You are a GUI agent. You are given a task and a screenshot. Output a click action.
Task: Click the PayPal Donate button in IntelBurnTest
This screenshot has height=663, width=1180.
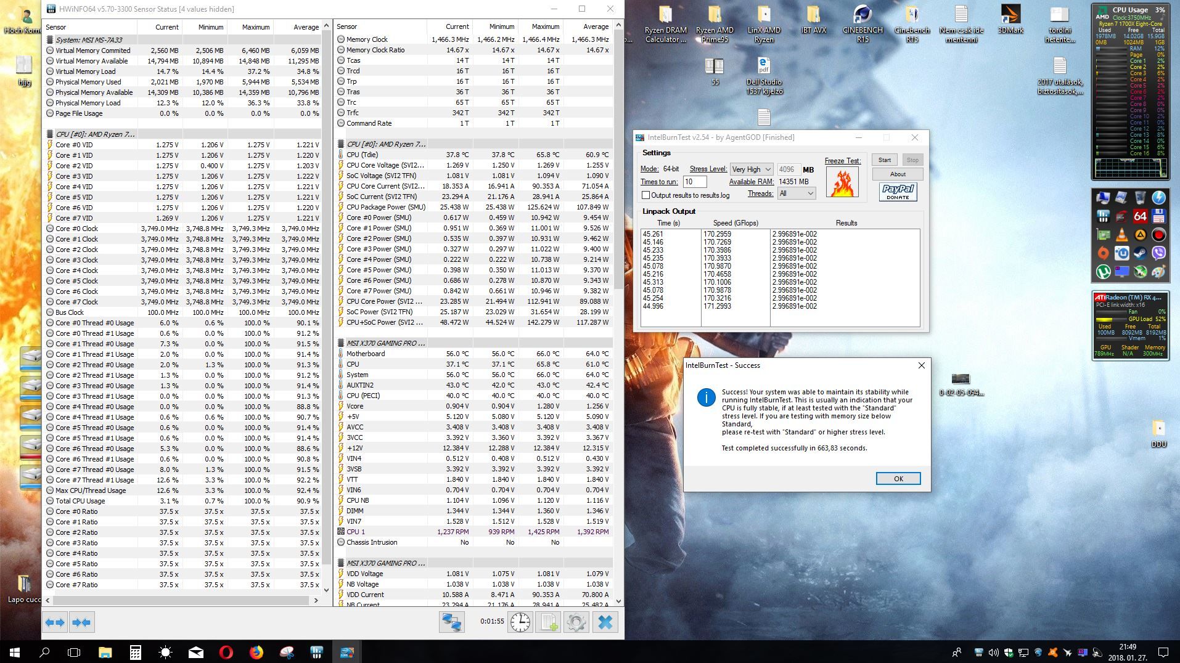pos(898,192)
